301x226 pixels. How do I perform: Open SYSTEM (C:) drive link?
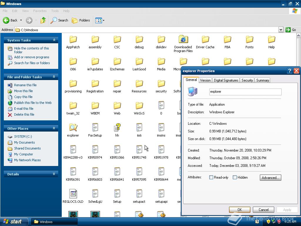coord(23,137)
